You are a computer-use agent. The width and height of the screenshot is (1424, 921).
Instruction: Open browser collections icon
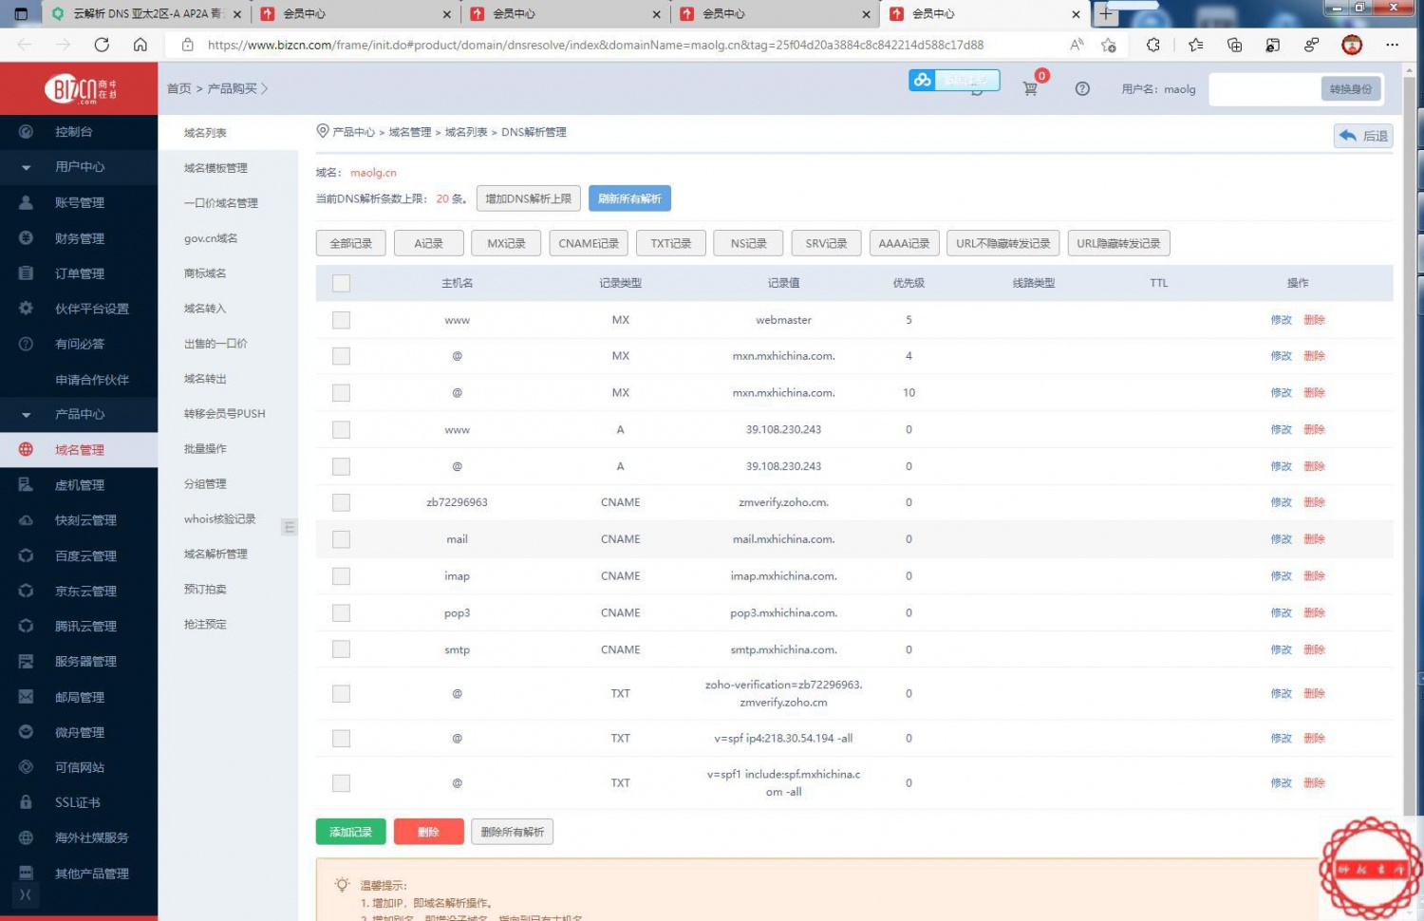pos(1234,45)
